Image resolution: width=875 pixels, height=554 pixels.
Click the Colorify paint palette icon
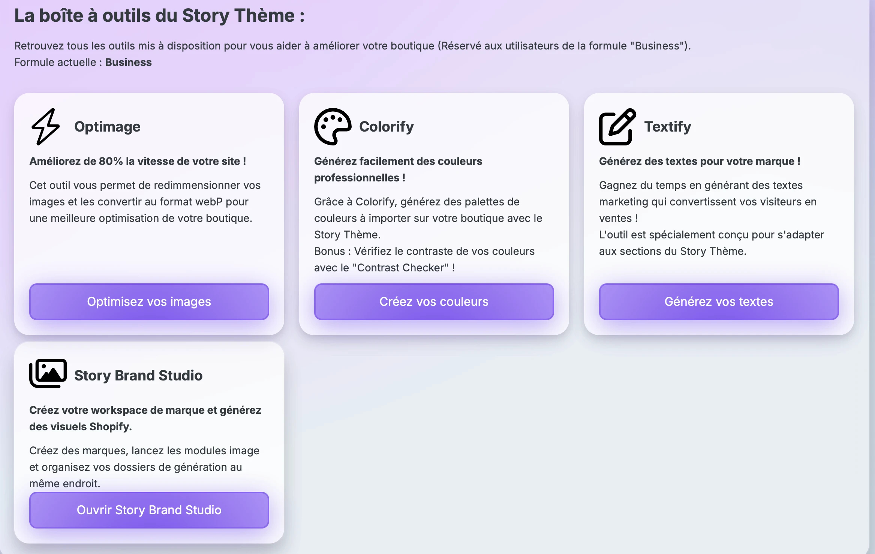click(x=333, y=127)
